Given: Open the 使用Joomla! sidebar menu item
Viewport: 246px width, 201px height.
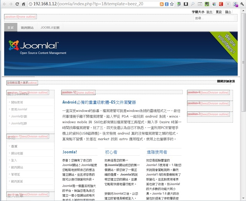Looking at the screenshot, I should coord(19,109).
